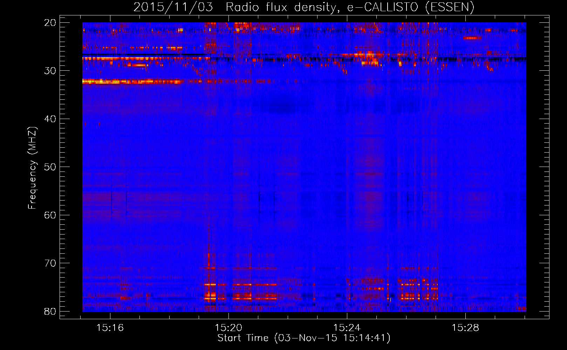Pick the 50 MHz frequency tick label
Screen dimensions: 567x350
(x=50, y=167)
